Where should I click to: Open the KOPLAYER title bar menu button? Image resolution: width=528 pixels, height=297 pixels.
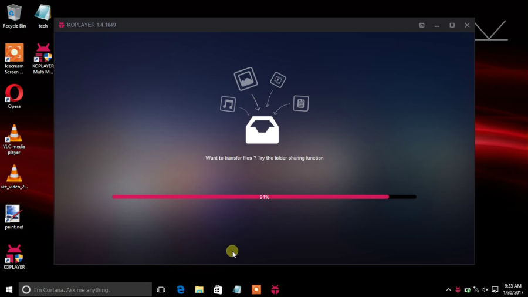pyautogui.click(x=422, y=25)
